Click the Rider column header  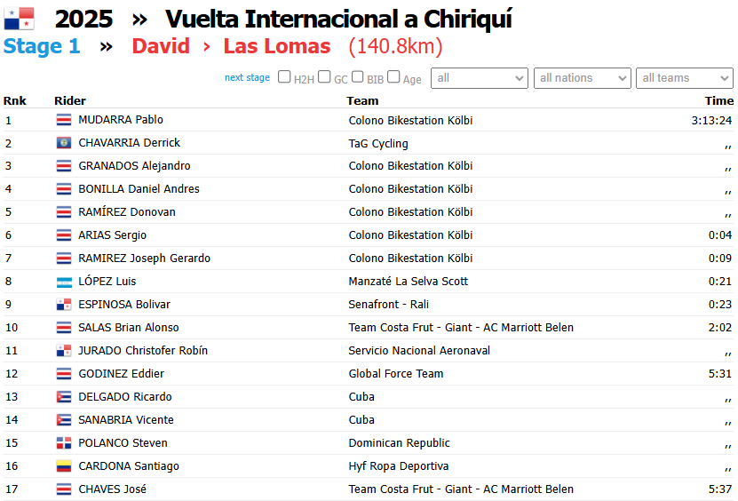70,100
